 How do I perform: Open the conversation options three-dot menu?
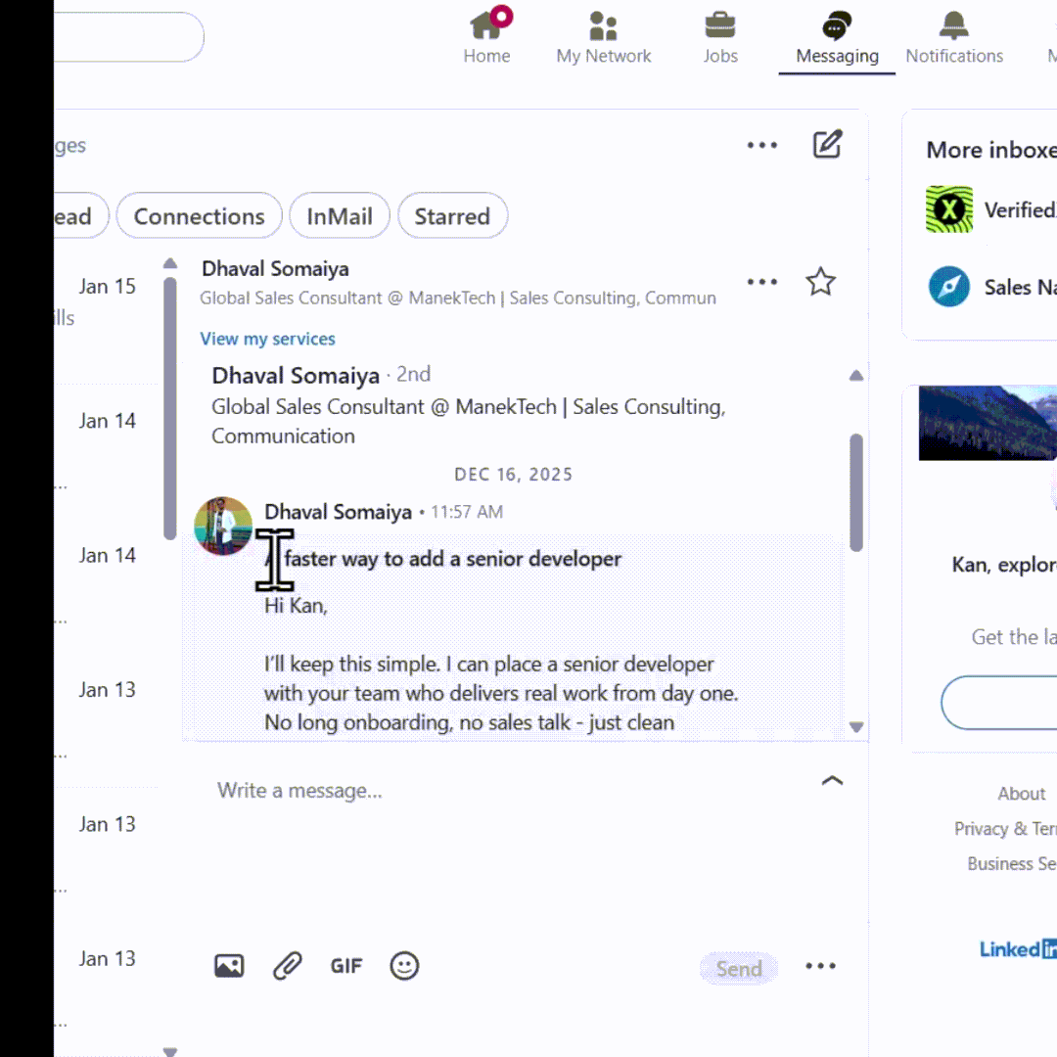coord(762,282)
